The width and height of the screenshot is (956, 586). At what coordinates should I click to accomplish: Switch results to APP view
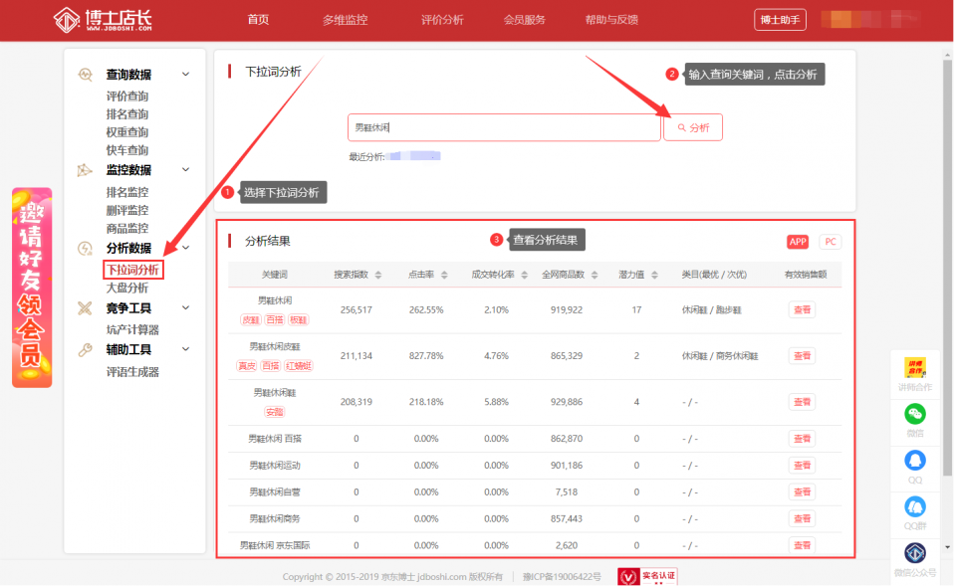[798, 242]
